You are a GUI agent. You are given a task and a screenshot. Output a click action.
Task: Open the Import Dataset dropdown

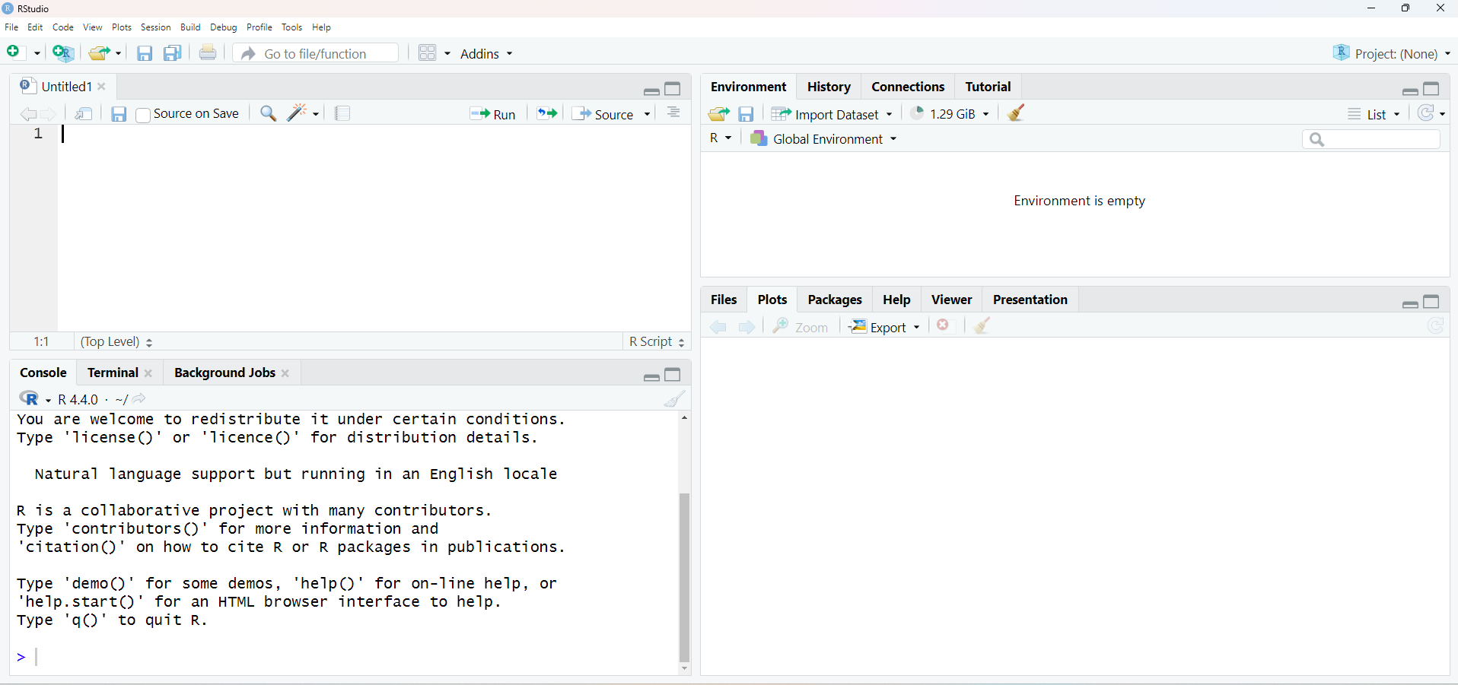coord(832,114)
